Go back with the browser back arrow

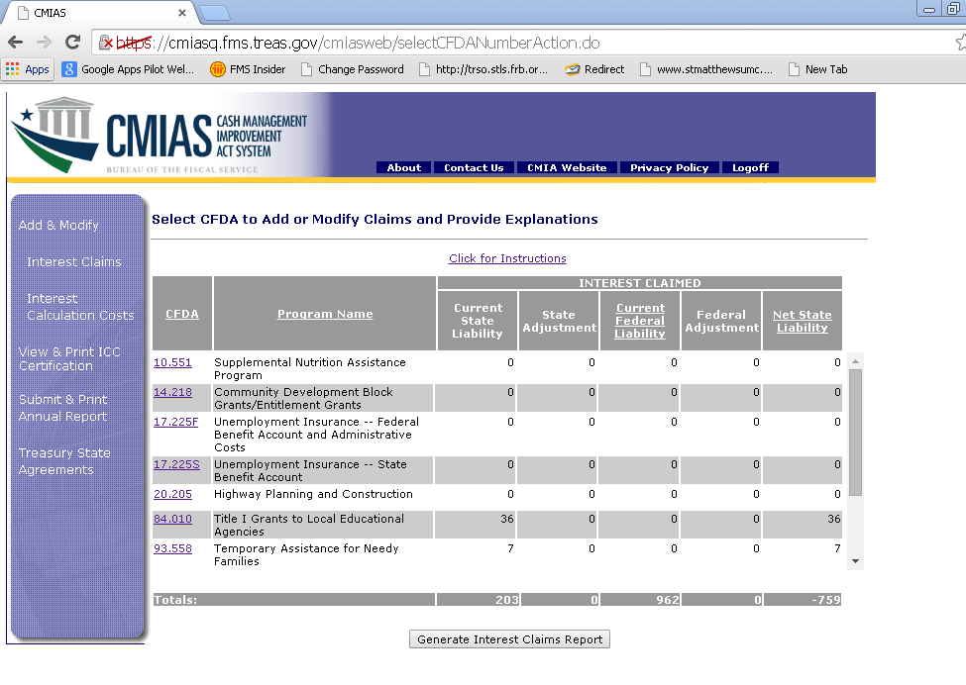click(16, 42)
